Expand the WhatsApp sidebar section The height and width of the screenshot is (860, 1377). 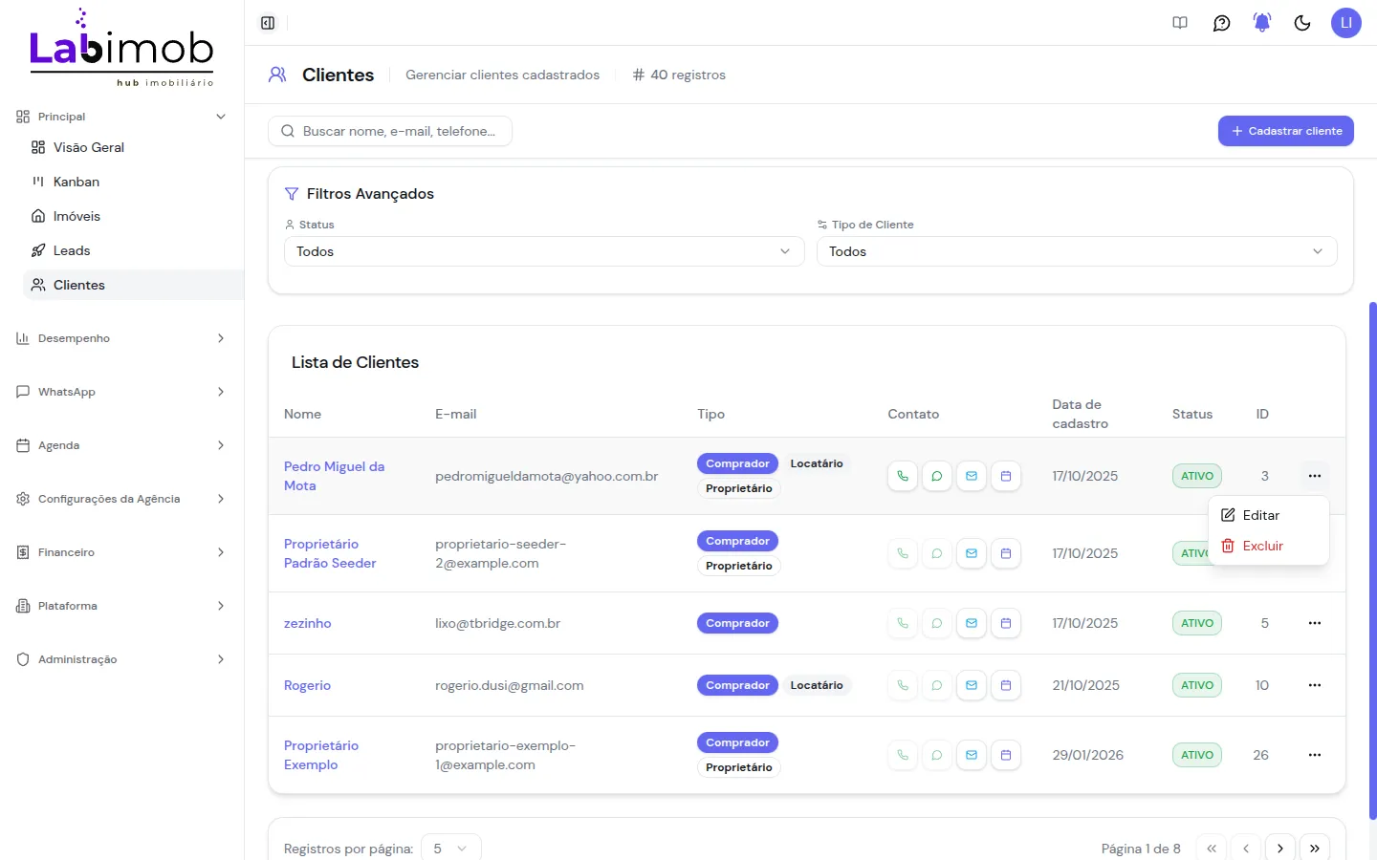(121, 392)
